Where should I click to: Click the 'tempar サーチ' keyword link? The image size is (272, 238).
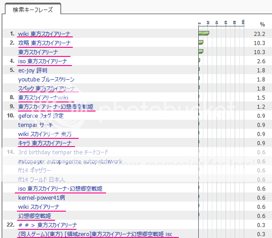pos(35,125)
